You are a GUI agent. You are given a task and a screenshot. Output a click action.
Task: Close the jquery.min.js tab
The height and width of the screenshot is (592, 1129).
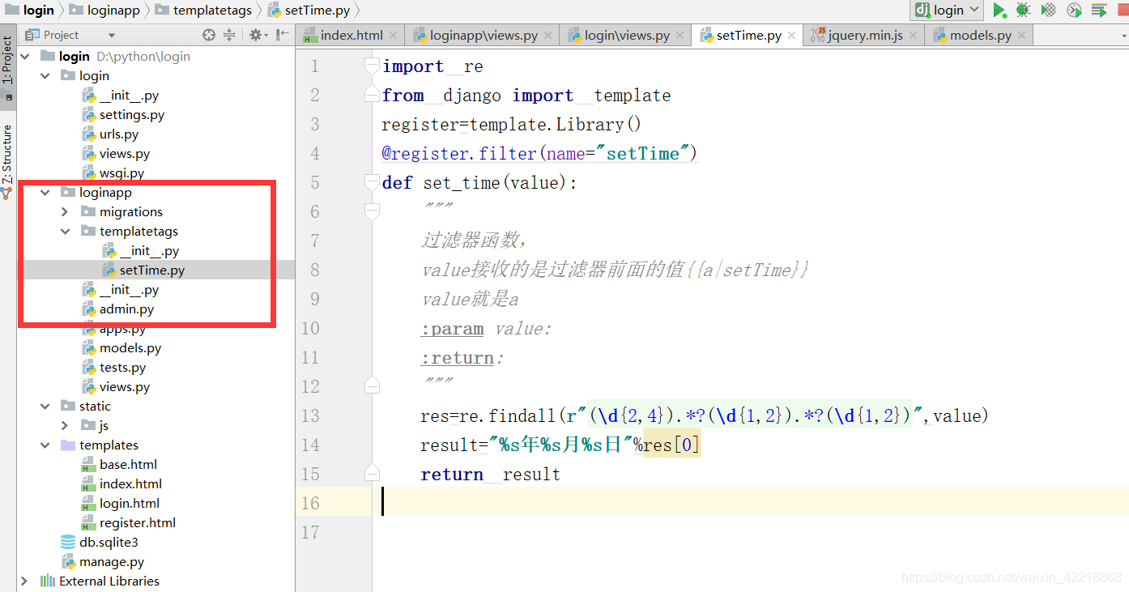[x=914, y=36]
